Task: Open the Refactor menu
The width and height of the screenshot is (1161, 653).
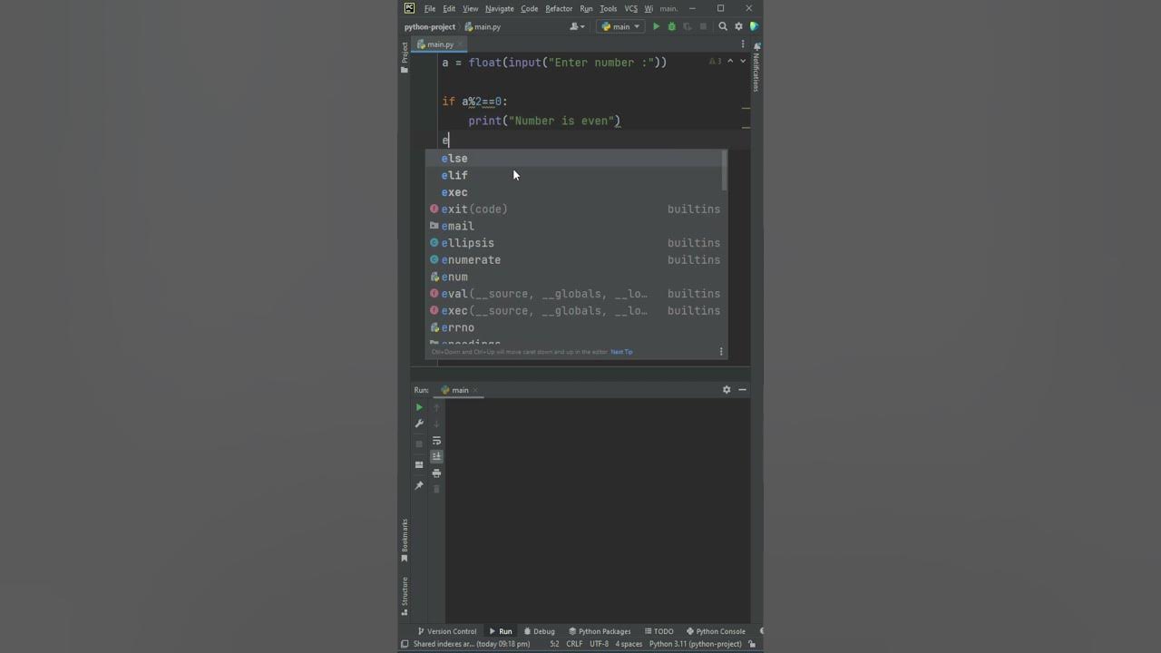Action: tap(559, 8)
